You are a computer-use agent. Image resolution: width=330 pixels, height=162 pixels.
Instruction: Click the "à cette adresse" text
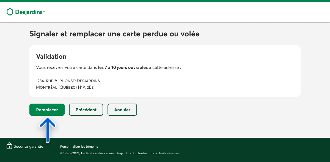coord(165,67)
